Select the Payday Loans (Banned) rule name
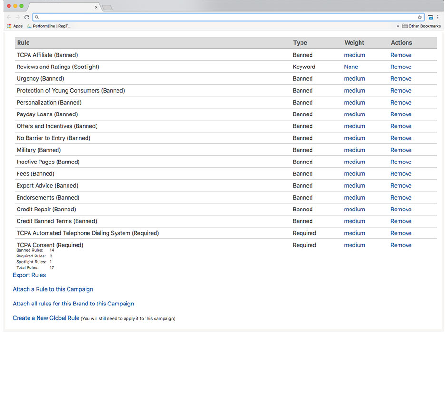This screenshot has width=447, height=410. tap(47, 114)
